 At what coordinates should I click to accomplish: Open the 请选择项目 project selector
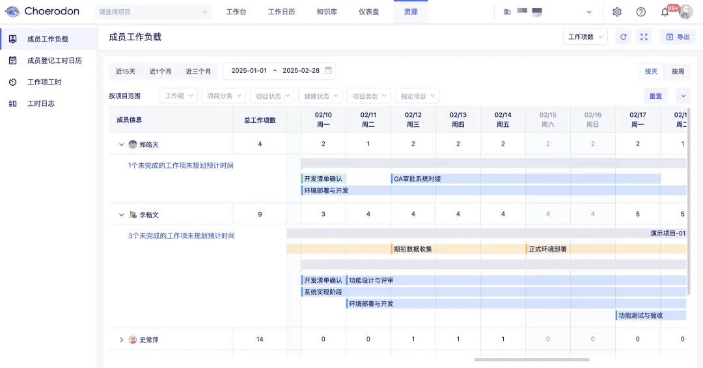click(x=153, y=12)
